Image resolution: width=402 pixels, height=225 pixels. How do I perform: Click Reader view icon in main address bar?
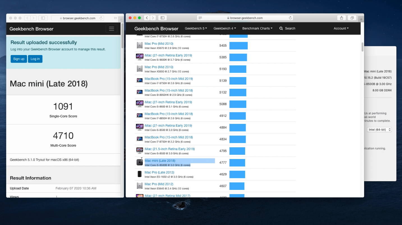pos(200,18)
